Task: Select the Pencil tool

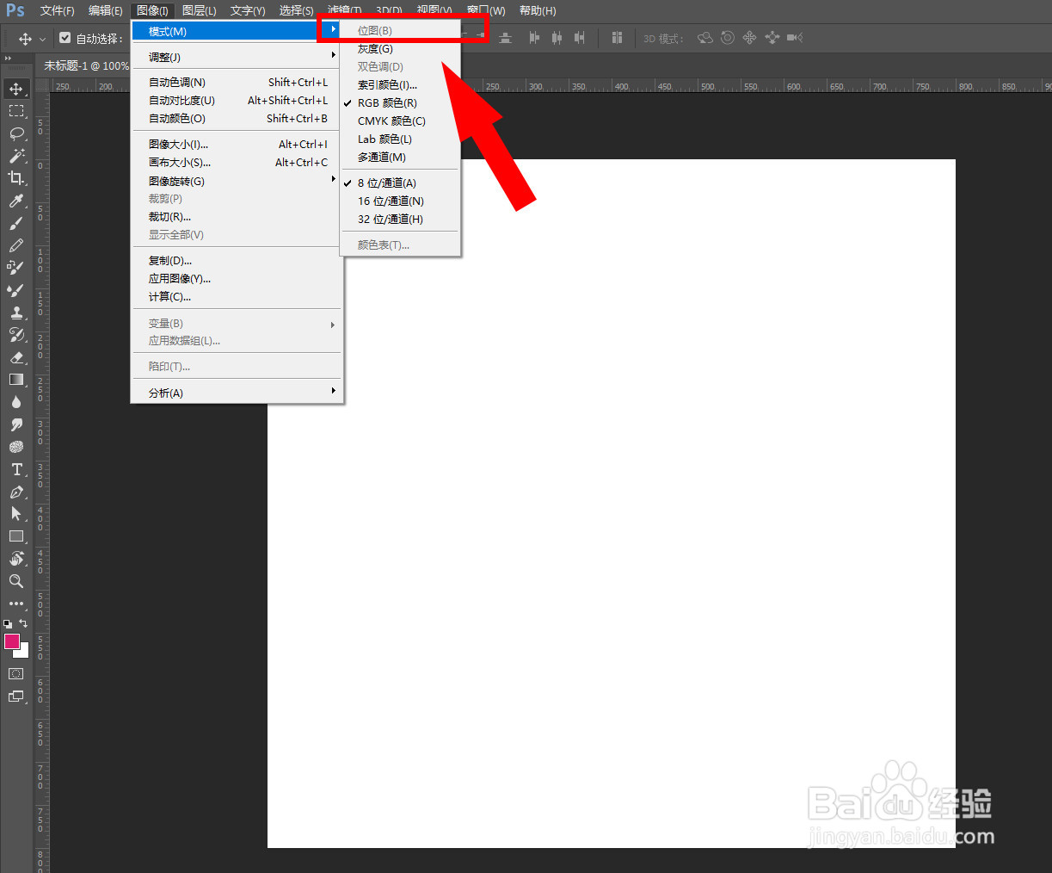Action: (x=16, y=245)
